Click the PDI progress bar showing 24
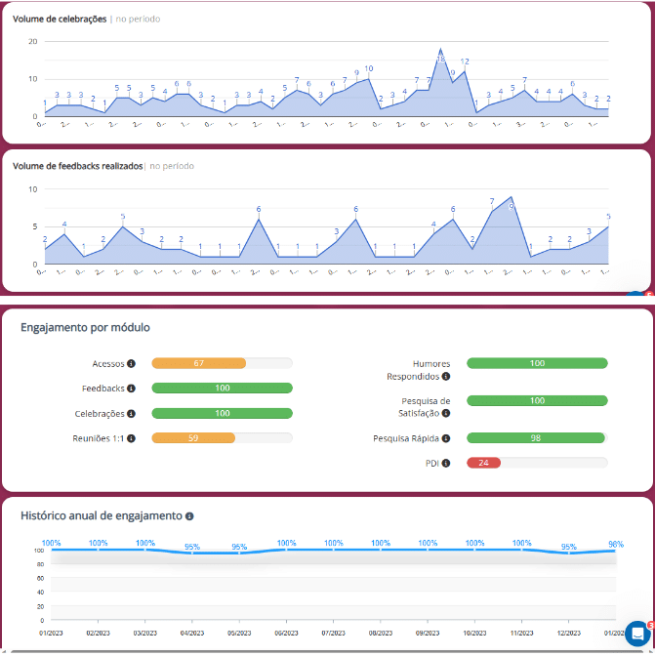 pos(537,463)
